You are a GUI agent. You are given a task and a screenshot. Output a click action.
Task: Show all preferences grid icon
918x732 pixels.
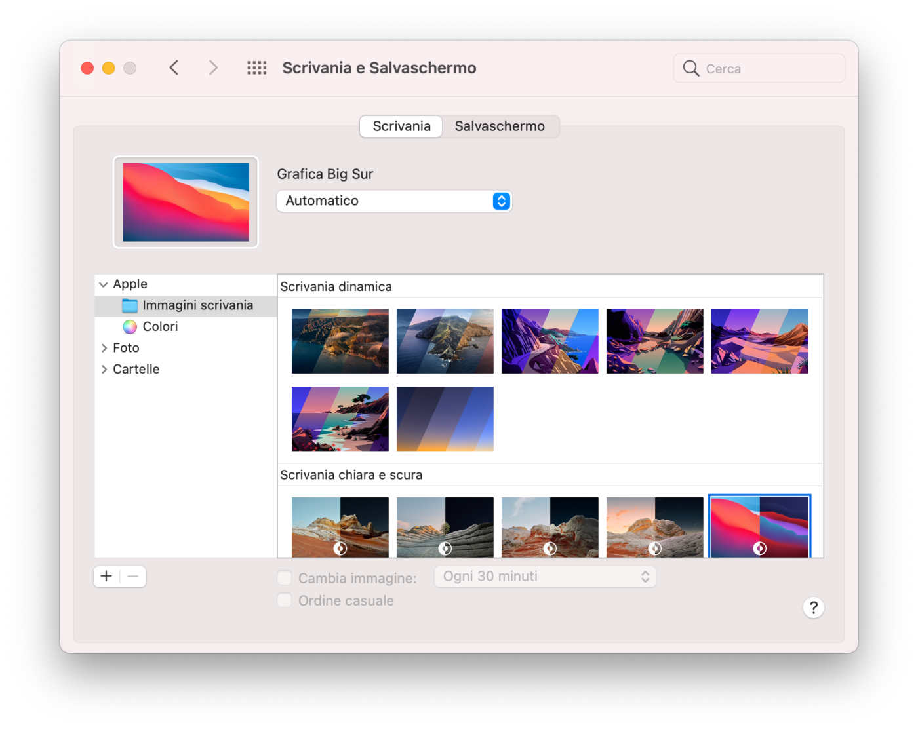tap(256, 68)
